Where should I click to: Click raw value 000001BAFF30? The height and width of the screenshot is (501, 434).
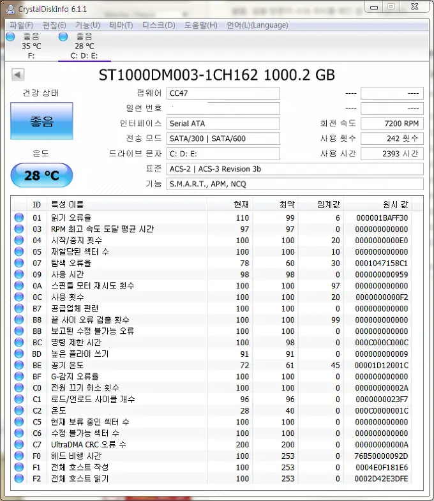[x=382, y=218]
